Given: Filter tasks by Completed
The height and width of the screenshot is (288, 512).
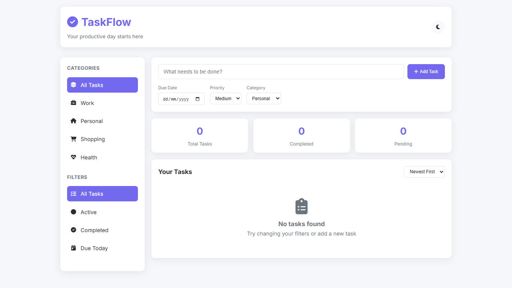Looking at the screenshot, I should tap(102, 230).
